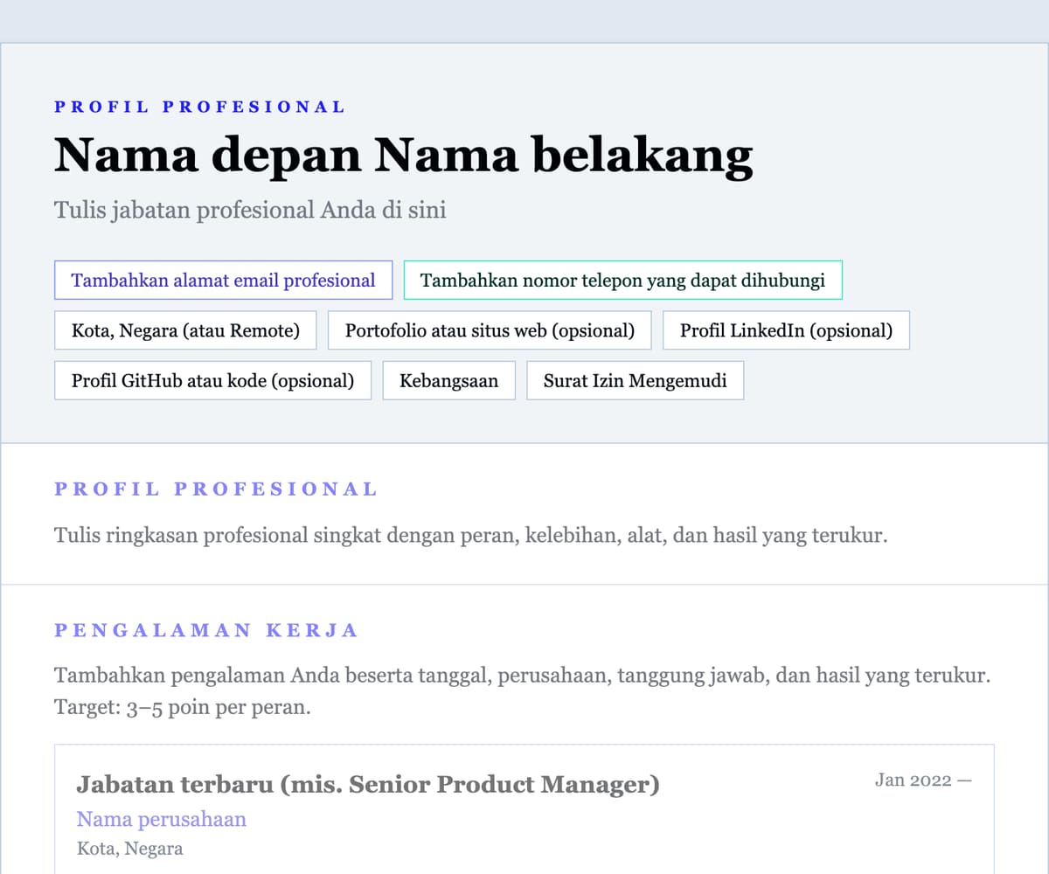The height and width of the screenshot is (874, 1049).
Task: Select the PENGALAMAN KERJA section heading
Action: 205,629
